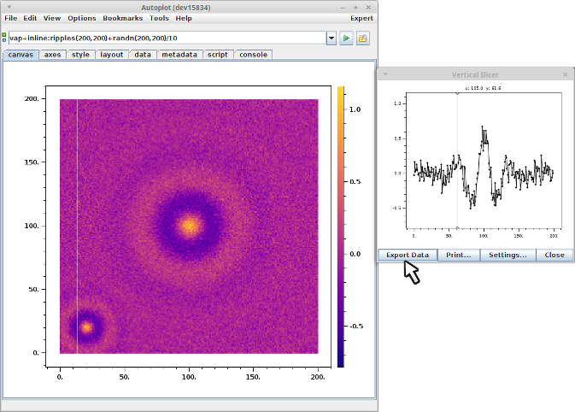Click the 50. label on main x-axis
Image resolution: width=575 pixels, height=412 pixels.
[x=125, y=377]
